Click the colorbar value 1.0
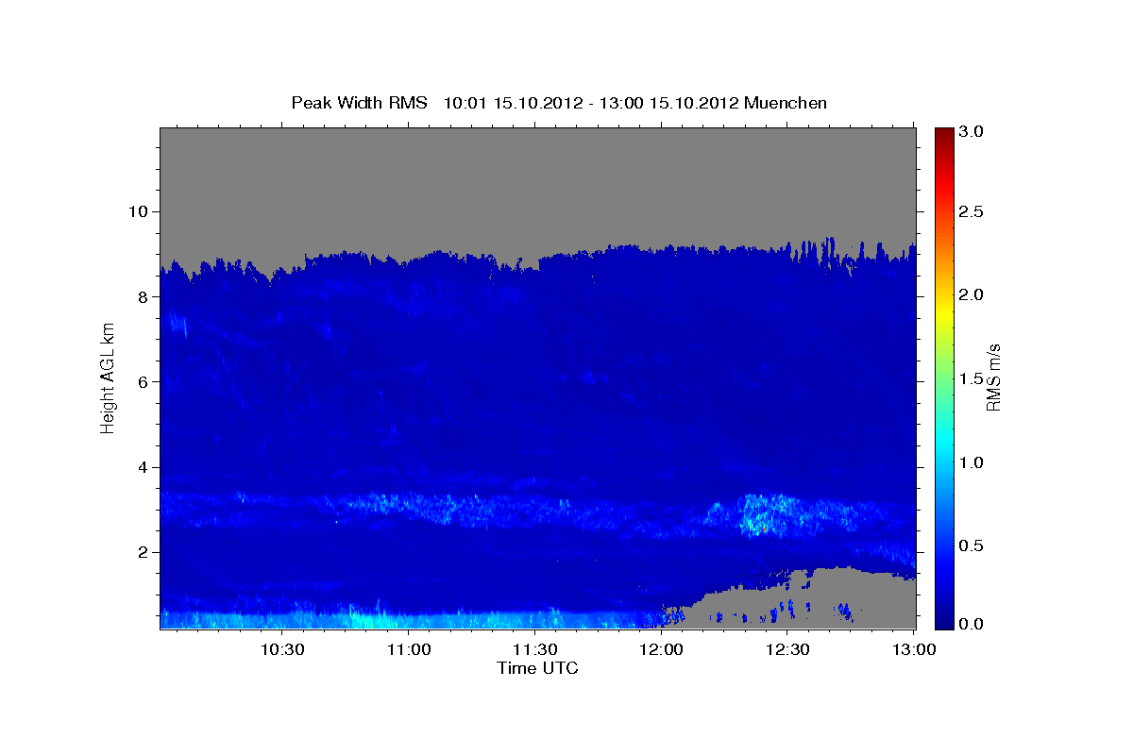This screenshot has height=755, width=1133. [972, 462]
